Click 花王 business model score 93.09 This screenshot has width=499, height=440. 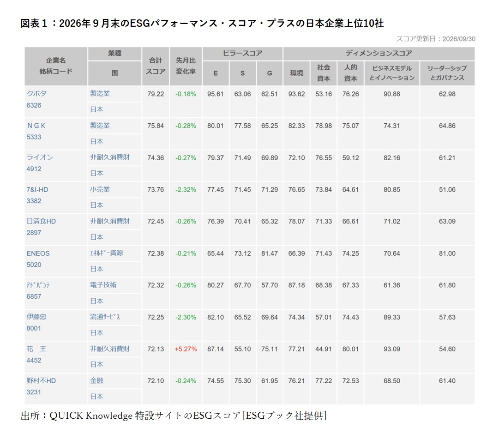pos(392,349)
